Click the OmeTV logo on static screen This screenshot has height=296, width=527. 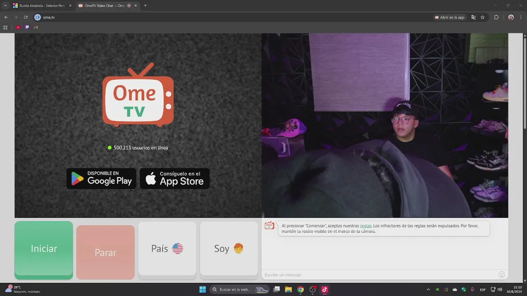(x=138, y=95)
